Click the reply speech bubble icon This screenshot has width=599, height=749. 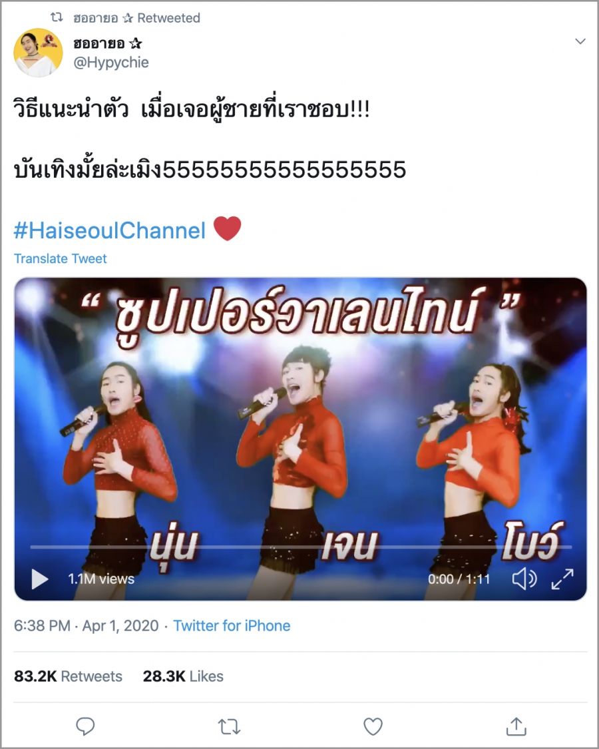point(85,726)
